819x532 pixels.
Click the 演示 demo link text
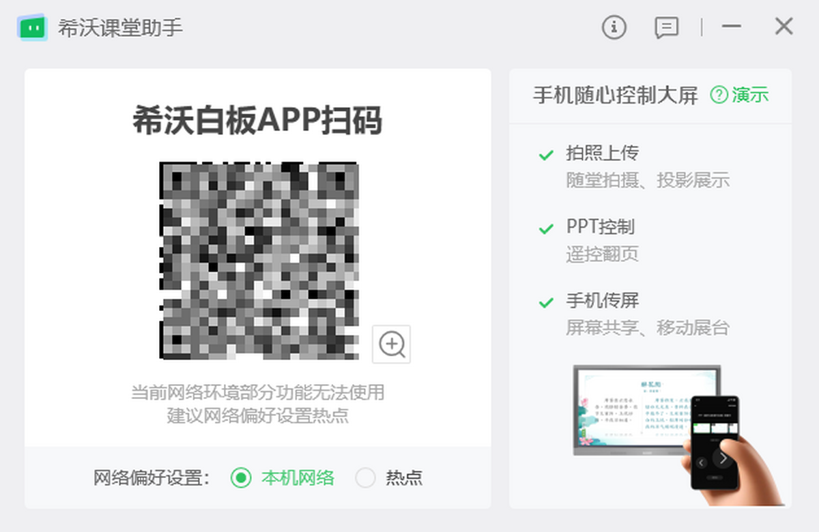[750, 95]
